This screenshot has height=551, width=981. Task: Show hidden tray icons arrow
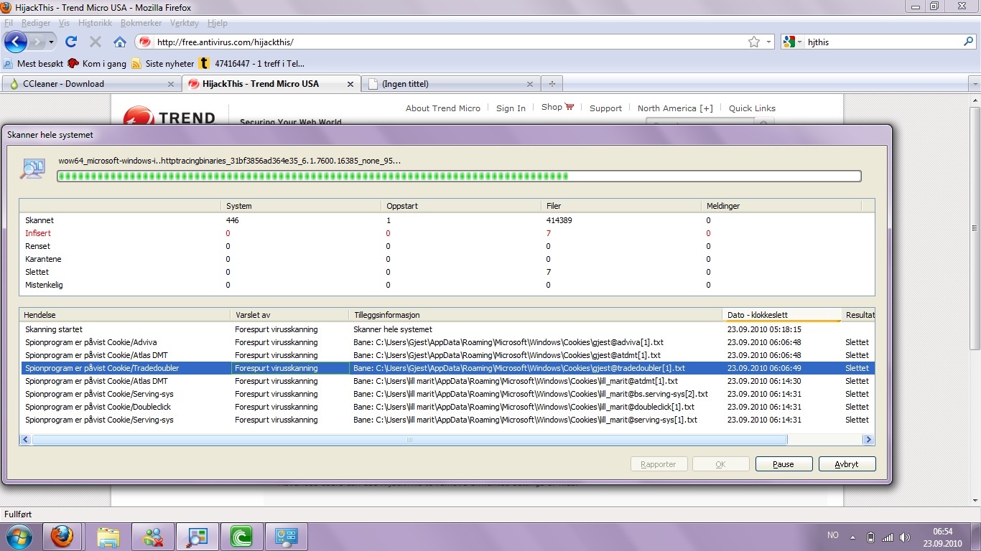[852, 537]
